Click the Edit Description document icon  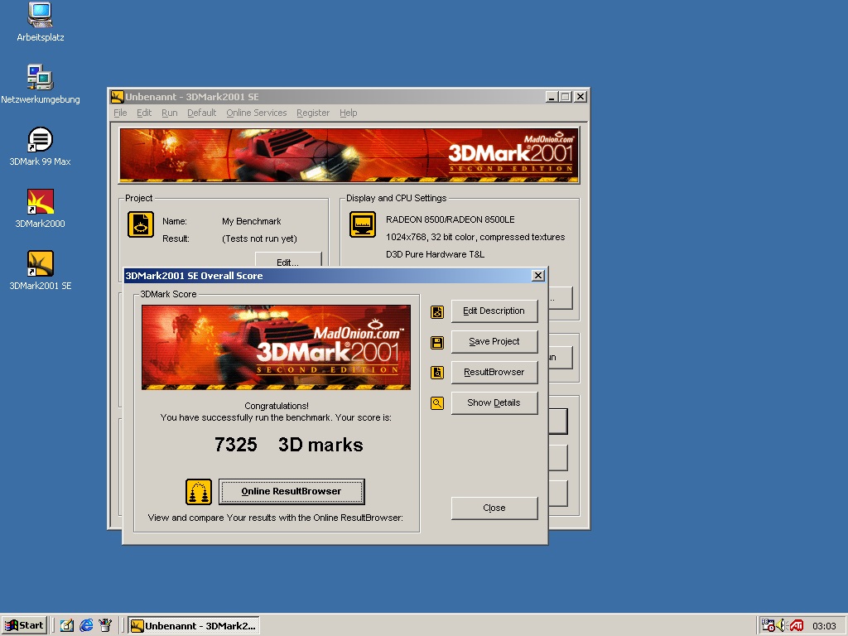437,312
